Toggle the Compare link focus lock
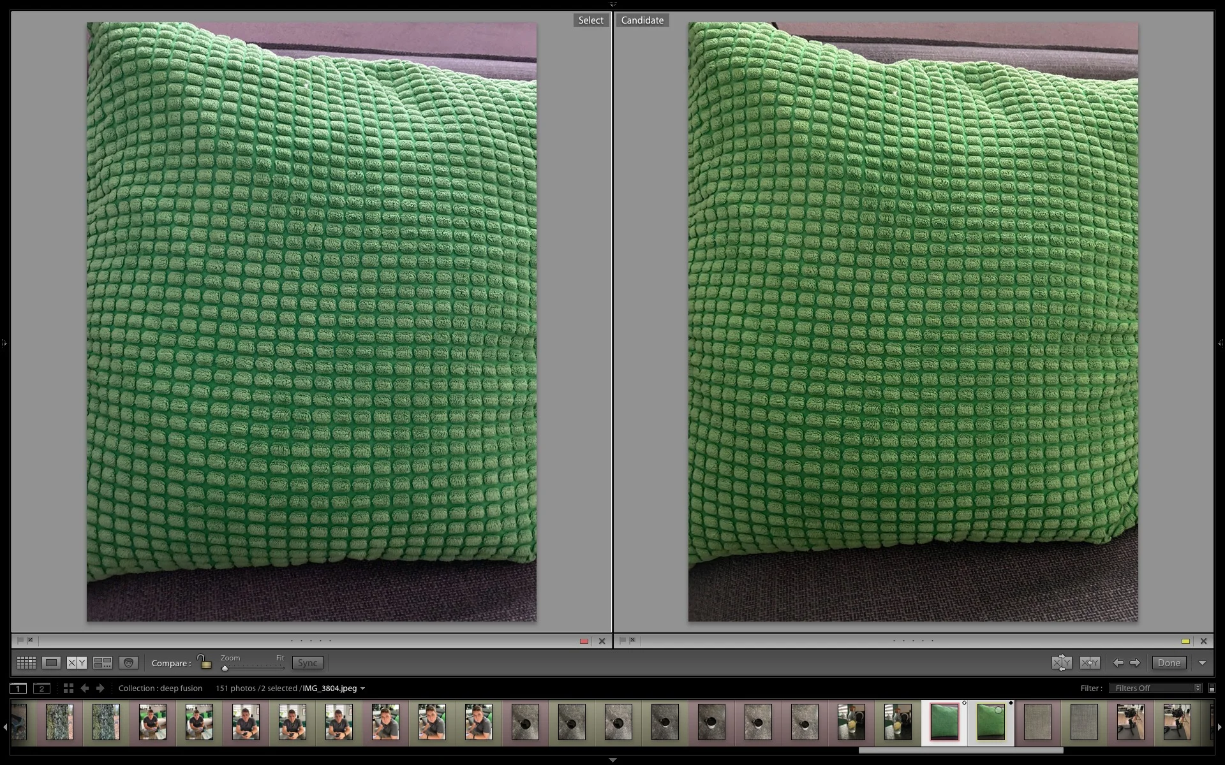Viewport: 1225px width, 765px height. 204,662
